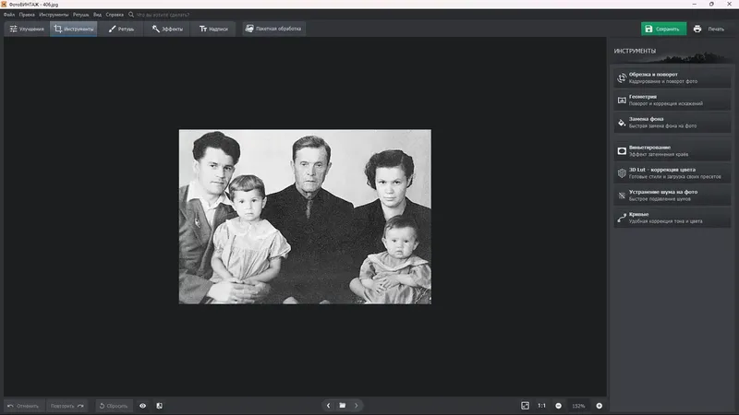
Task: Go to previous photo arrow
Action: click(x=329, y=406)
